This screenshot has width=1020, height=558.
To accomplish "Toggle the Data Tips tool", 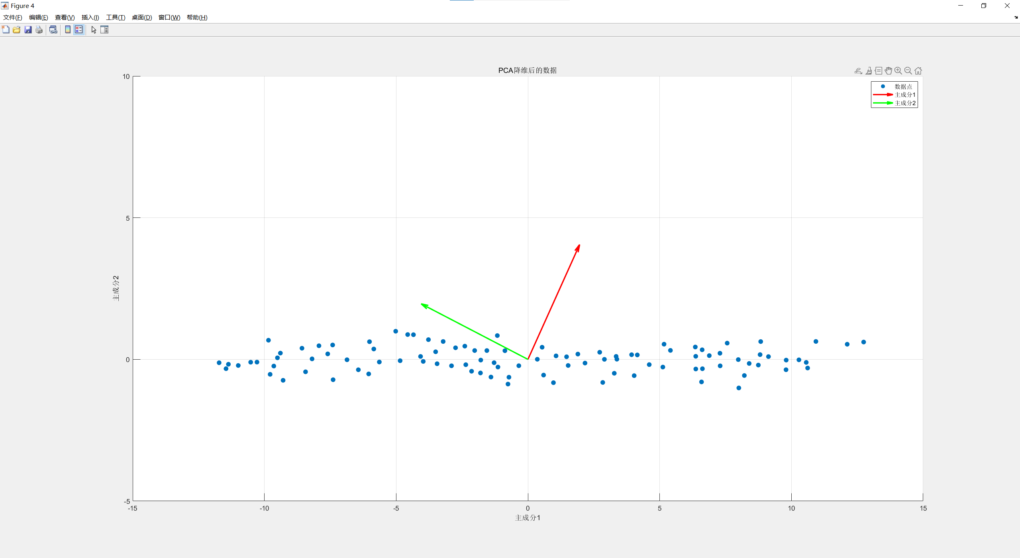I will click(x=879, y=70).
